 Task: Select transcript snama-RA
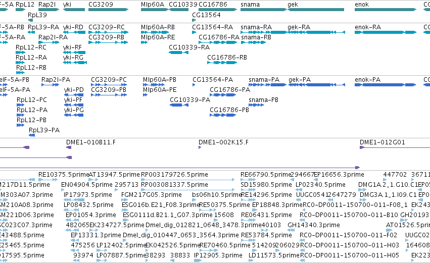click(256, 27)
